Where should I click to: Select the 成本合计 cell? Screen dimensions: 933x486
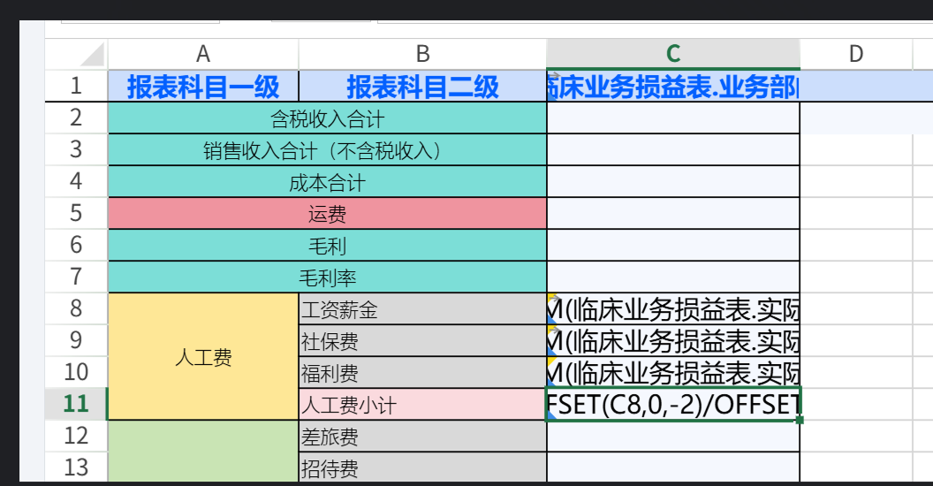click(x=327, y=182)
